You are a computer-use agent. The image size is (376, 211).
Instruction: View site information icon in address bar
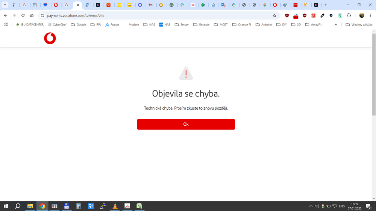[42, 15]
